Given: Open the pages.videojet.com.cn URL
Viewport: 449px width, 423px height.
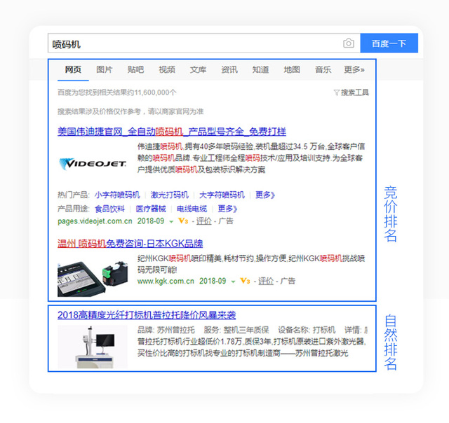Looking at the screenshot, I should point(95,221).
